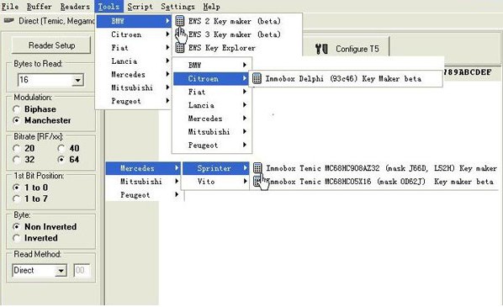Expand Mercedes submenu in first Tools menu
The height and width of the screenshot is (307, 503).
click(x=133, y=74)
